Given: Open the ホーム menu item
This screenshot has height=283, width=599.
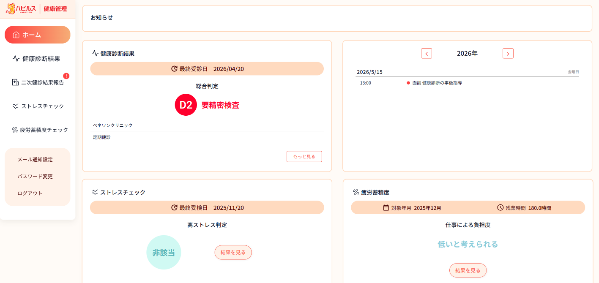Looking at the screenshot, I should click(37, 35).
